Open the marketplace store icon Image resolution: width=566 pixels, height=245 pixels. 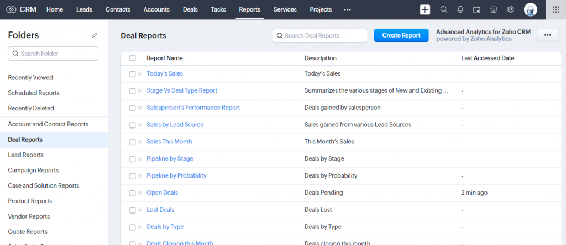pyautogui.click(x=494, y=10)
